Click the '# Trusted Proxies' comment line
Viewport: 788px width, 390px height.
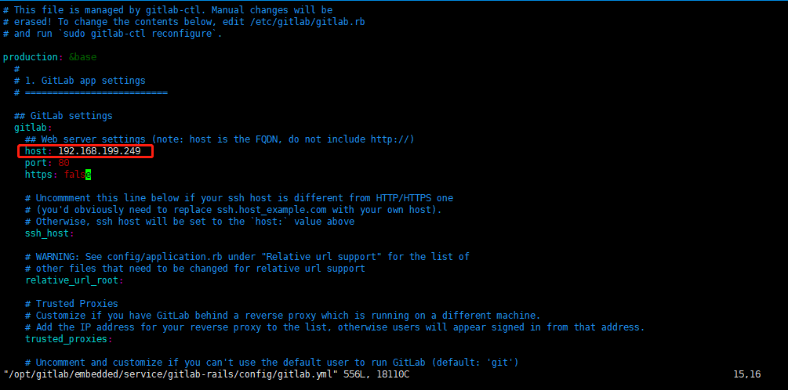click(72, 304)
